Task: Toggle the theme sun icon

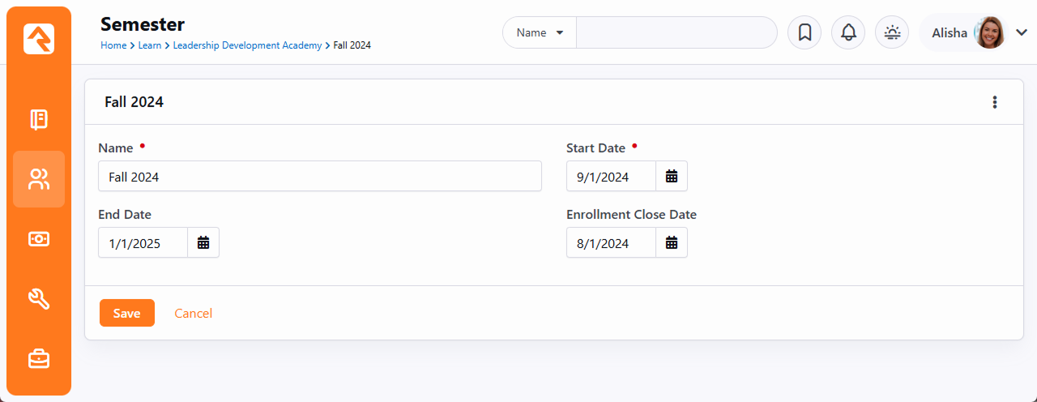Action: pos(892,32)
